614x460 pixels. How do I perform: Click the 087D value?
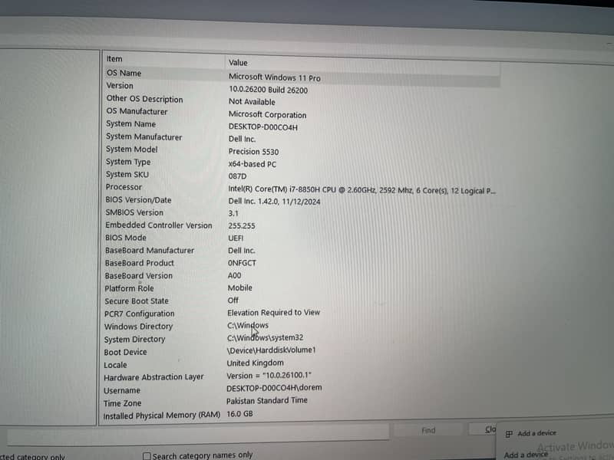point(237,176)
